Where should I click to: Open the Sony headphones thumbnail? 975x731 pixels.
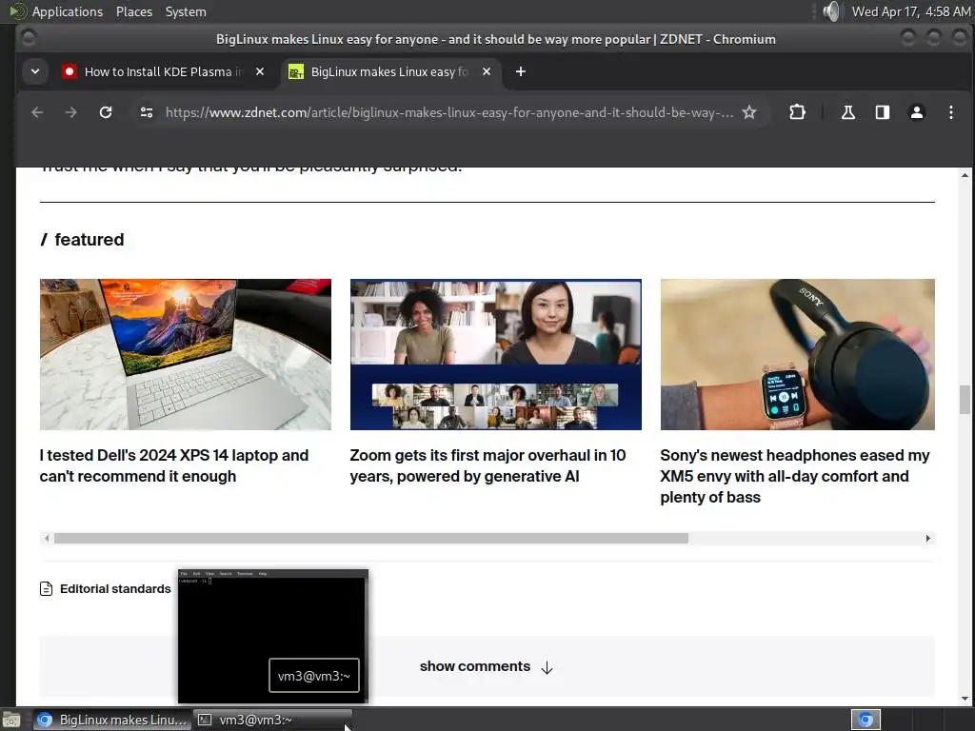[x=797, y=354]
